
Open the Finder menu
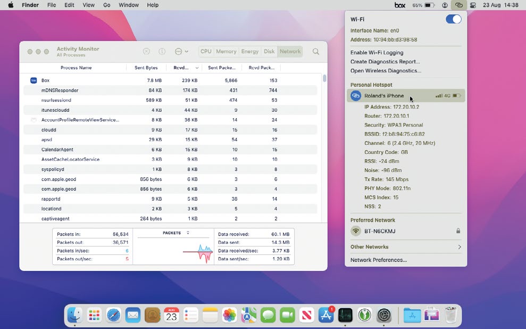tap(30, 5)
